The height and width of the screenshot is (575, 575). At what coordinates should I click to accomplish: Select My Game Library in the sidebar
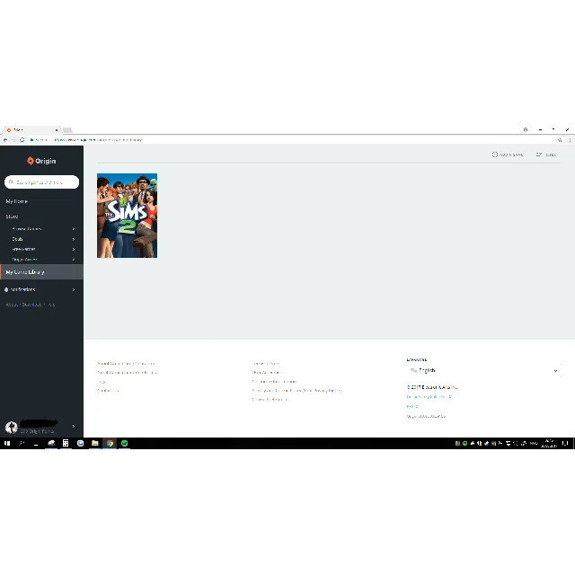[42, 272]
